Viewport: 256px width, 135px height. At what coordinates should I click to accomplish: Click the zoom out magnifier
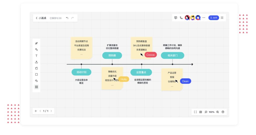pos(206,112)
